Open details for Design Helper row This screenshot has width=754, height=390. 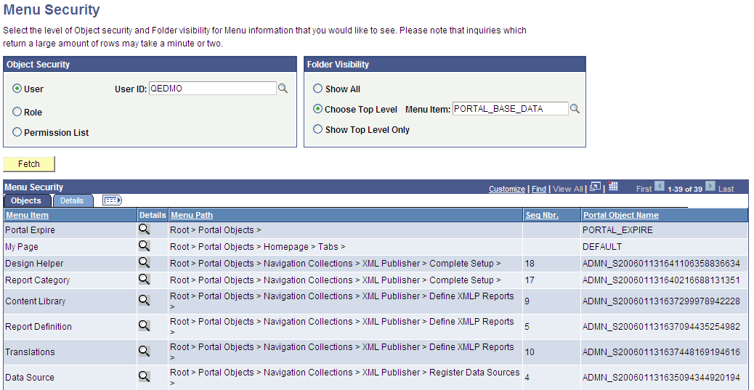(145, 263)
